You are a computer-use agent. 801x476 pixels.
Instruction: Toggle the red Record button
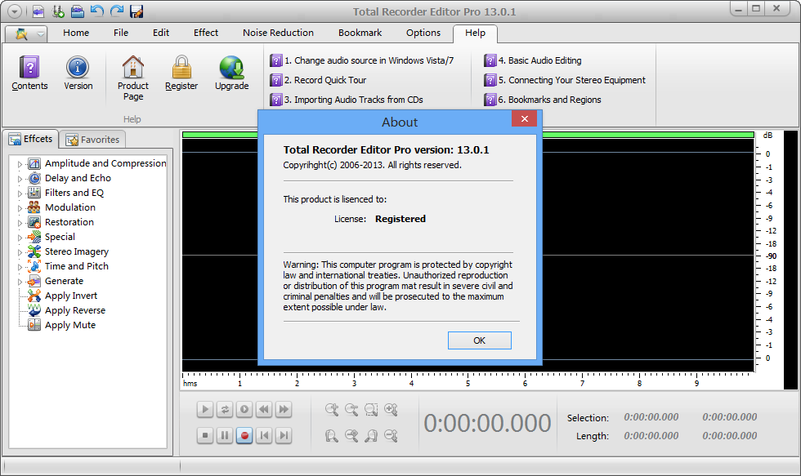point(244,436)
